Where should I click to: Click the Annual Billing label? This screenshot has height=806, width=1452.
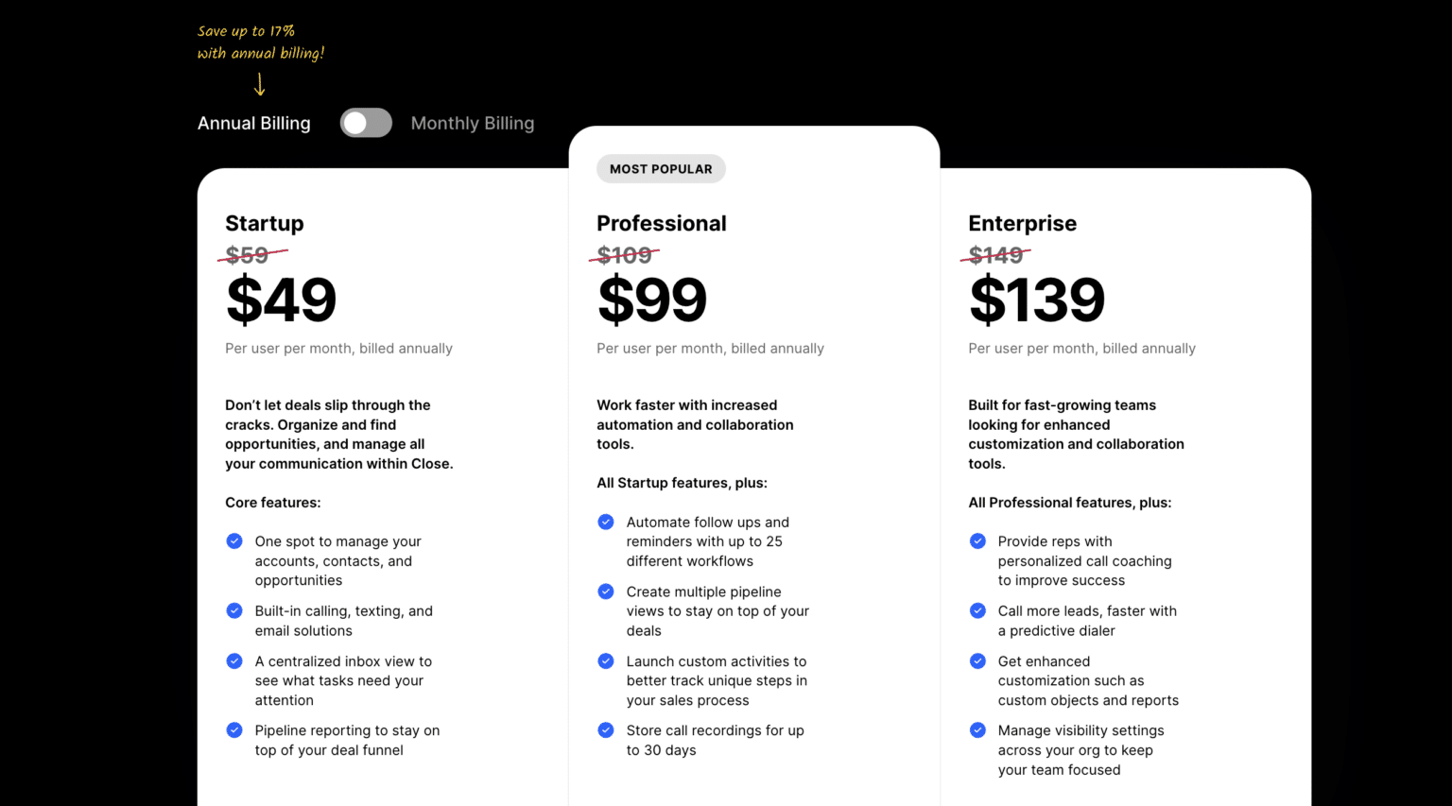coord(253,123)
